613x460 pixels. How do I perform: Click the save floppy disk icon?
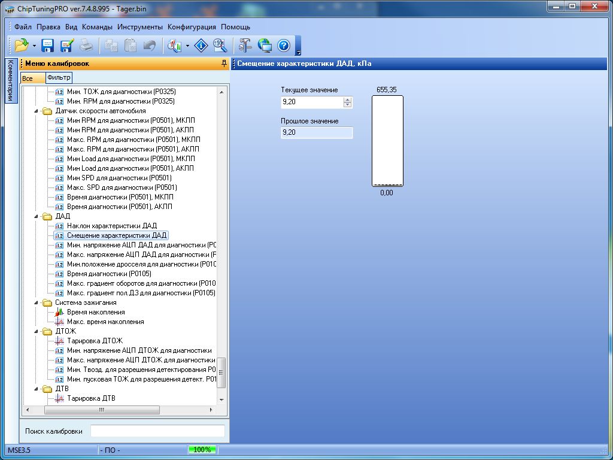(48, 45)
